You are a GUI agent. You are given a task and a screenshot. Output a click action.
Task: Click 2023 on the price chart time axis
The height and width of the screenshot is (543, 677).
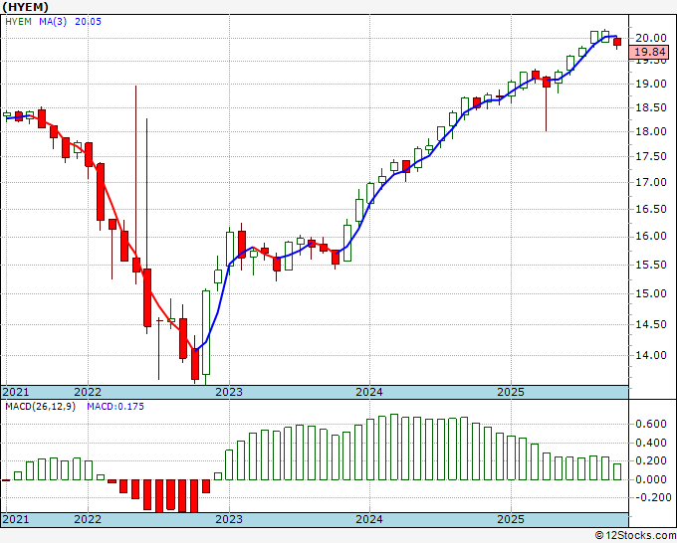coord(229,392)
